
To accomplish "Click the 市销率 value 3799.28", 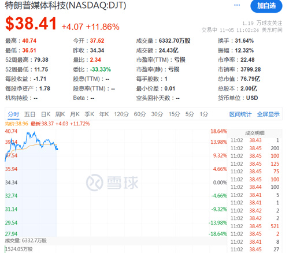I will point(251,69).
